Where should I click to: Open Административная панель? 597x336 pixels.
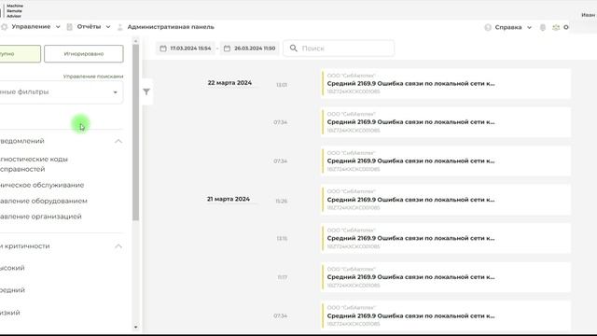171,27
